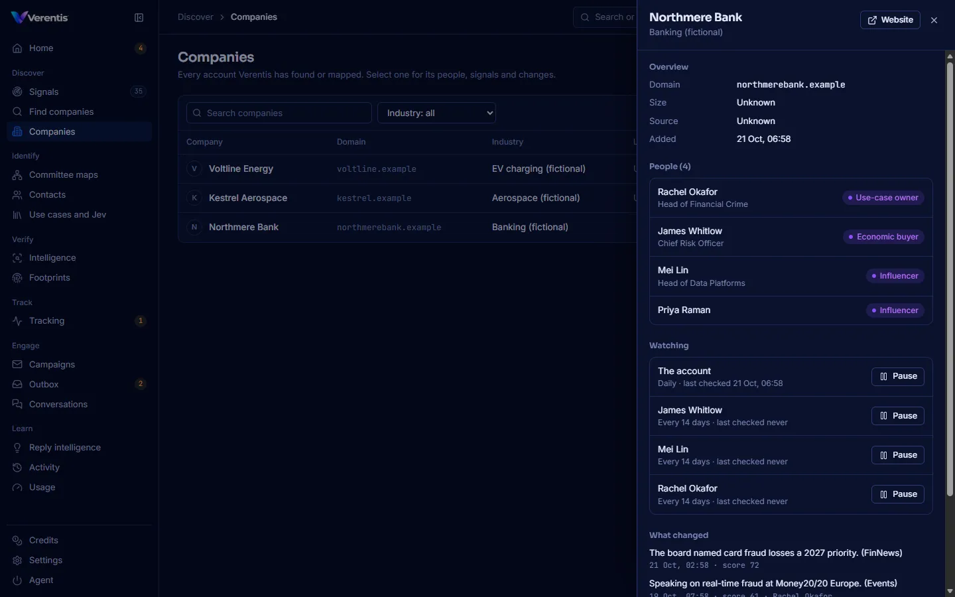Pause watching Mei Lin
Image resolution: width=955 pixels, height=597 pixels.
[898, 455]
